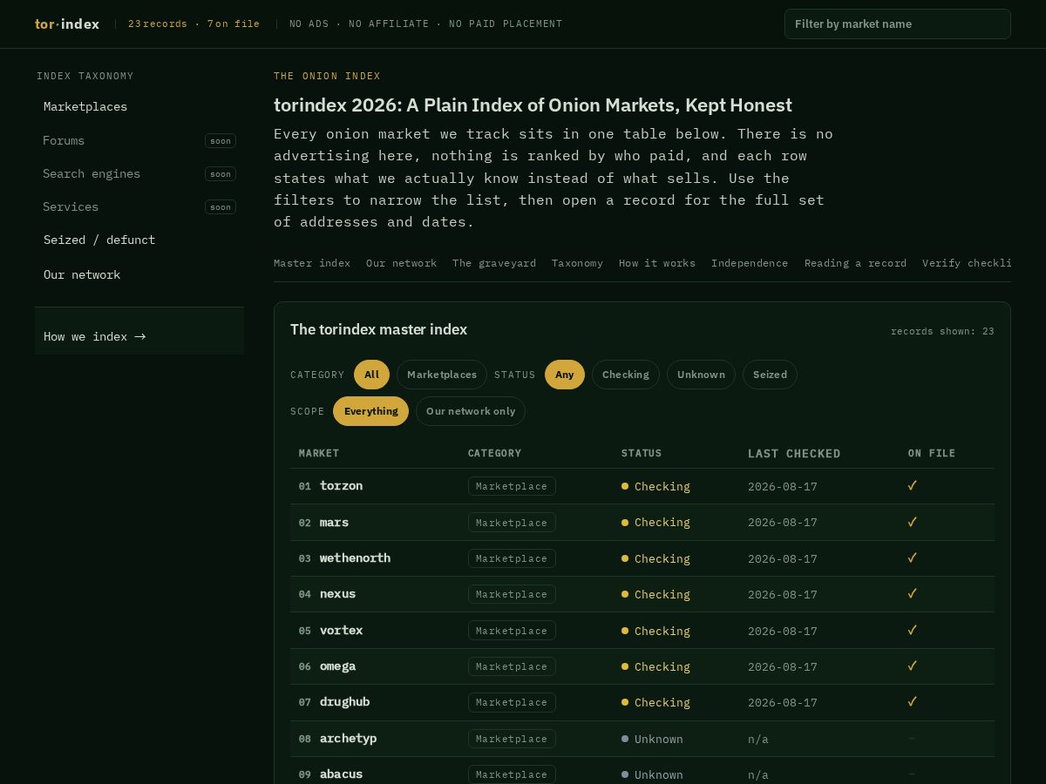Click the n/a last checked for archetyp
Image resolution: width=1046 pixels, height=784 pixels.
758,739
